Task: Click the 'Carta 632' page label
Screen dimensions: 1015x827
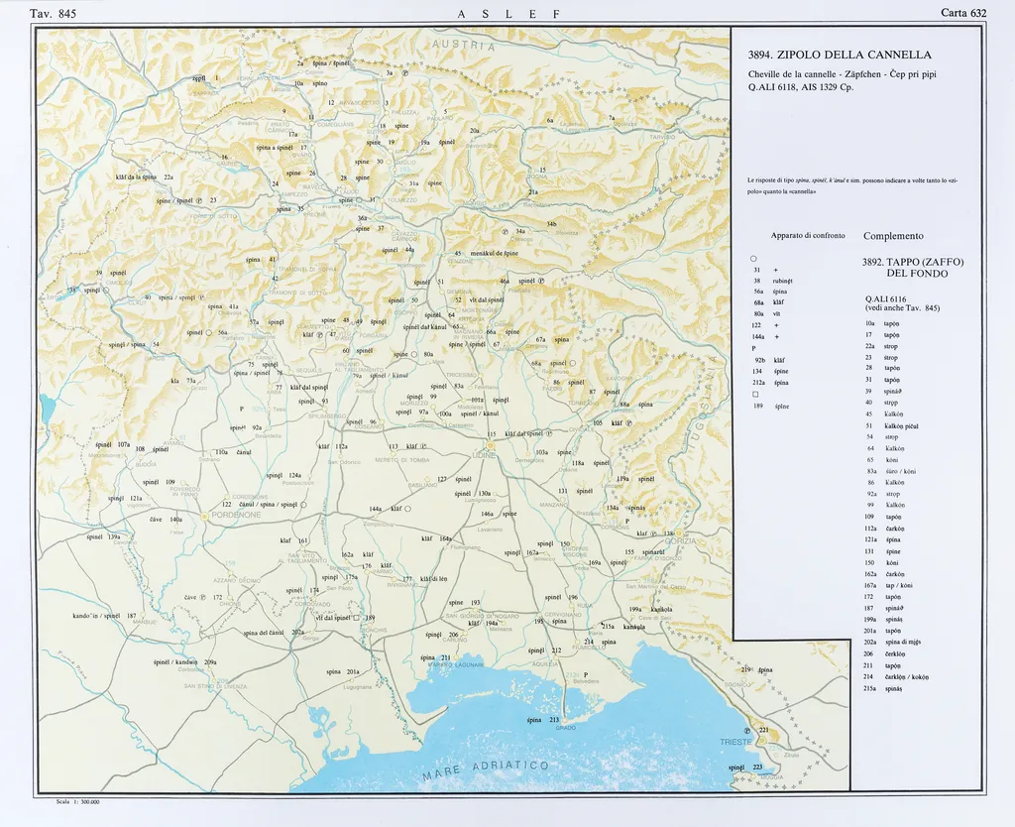Action: click(x=962, y=13)
